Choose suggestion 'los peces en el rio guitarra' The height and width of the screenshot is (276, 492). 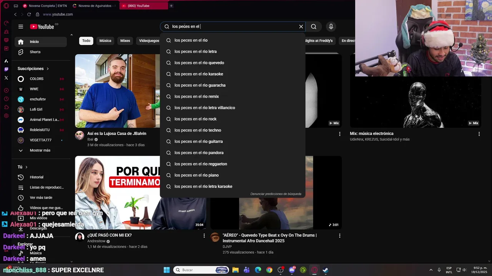(x=233, y=141)
